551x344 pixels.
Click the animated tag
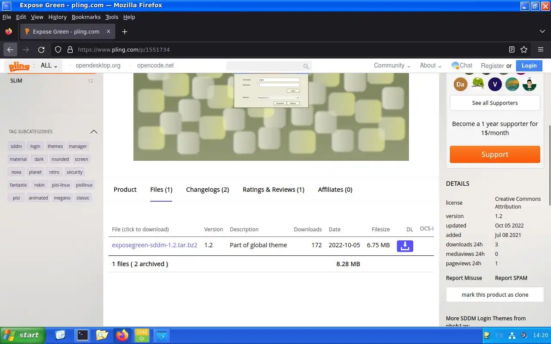(38, 198)
